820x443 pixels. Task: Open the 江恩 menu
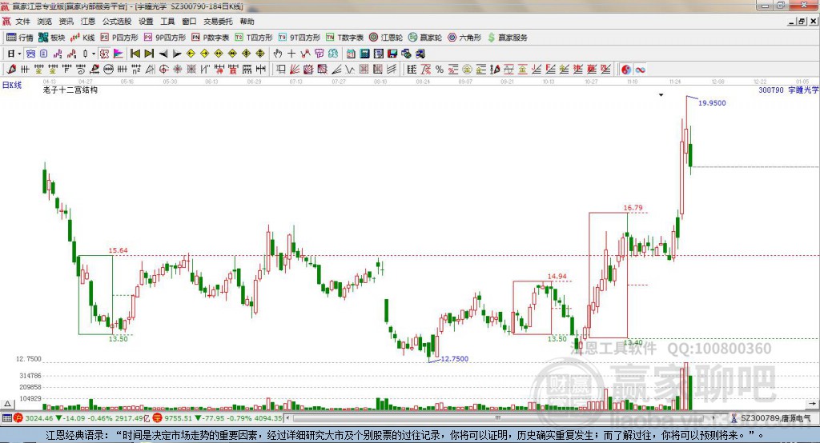[x=88, y=22]
